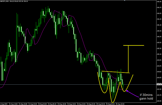The height and width of the screenshot is (105, 162).
Task: Click the current price label 154.12
Action: click(159, 84)
